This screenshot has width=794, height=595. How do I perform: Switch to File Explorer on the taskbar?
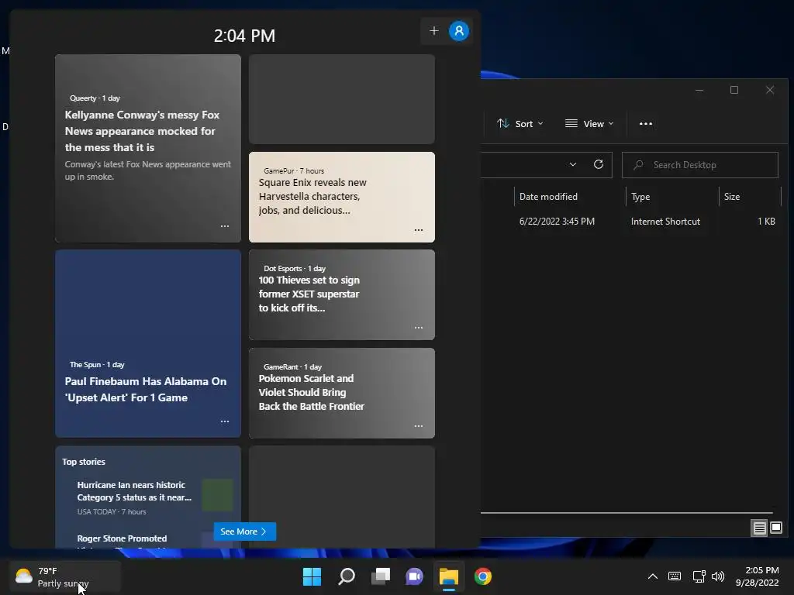[449, 576]
